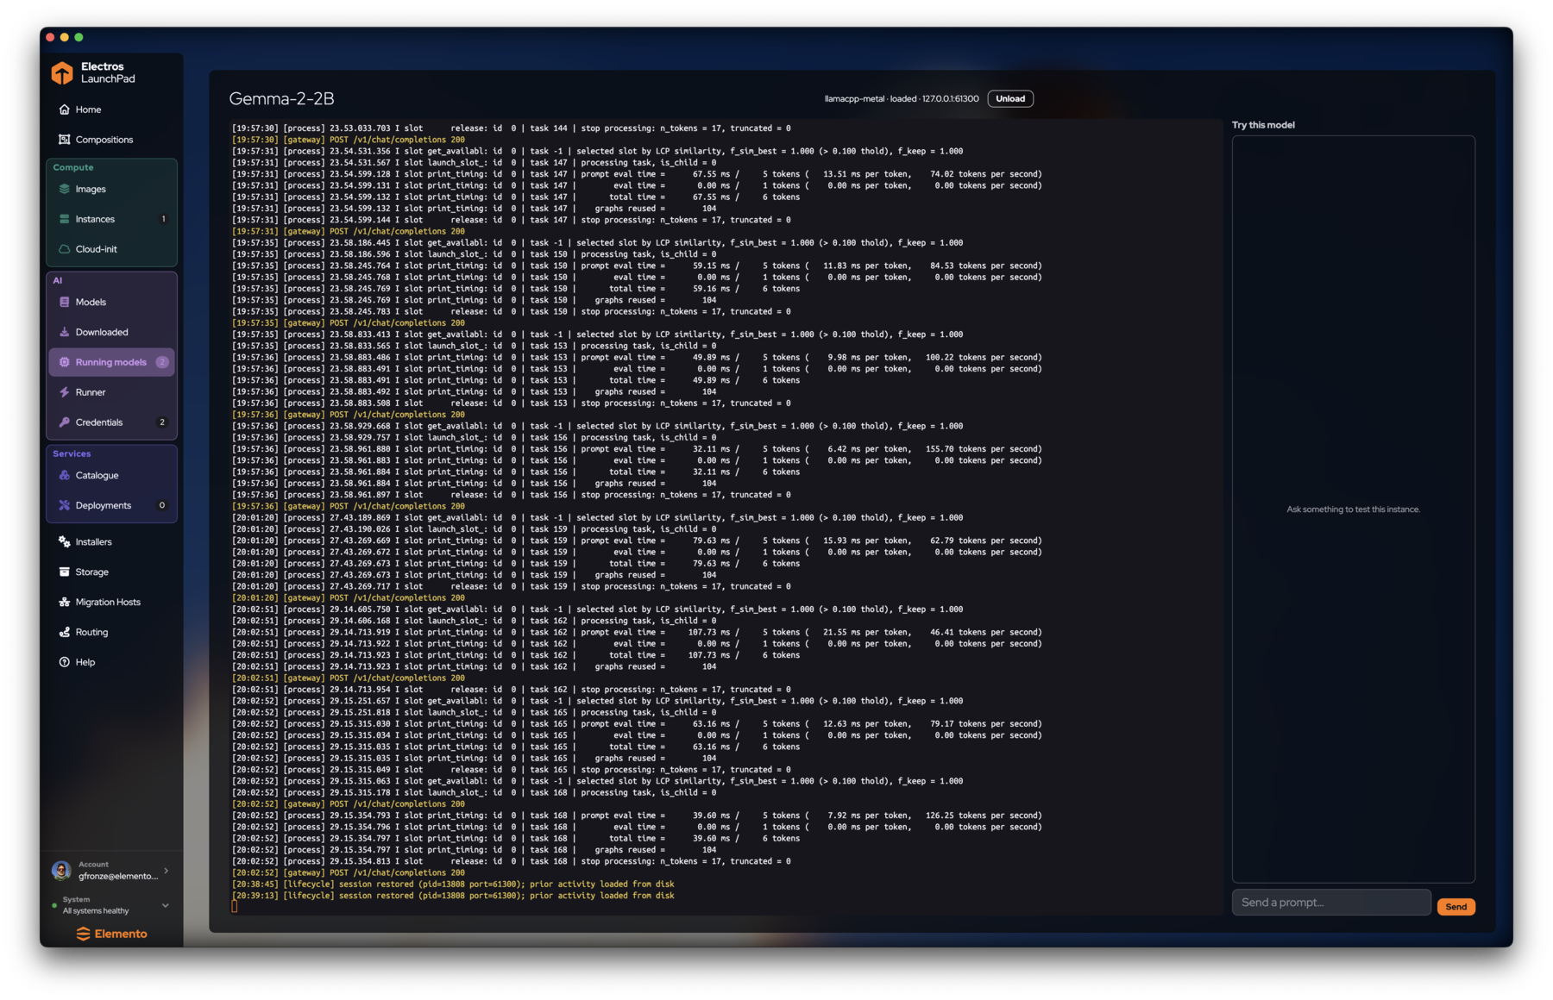Click the Migration Hosts icon
Screen dimensions: 1553x1000
click(x=64, y=602)
